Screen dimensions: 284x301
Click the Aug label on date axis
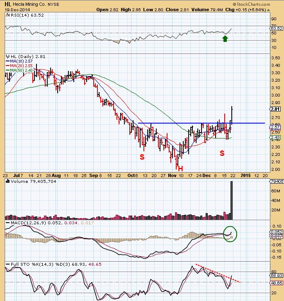pos(56,175)
